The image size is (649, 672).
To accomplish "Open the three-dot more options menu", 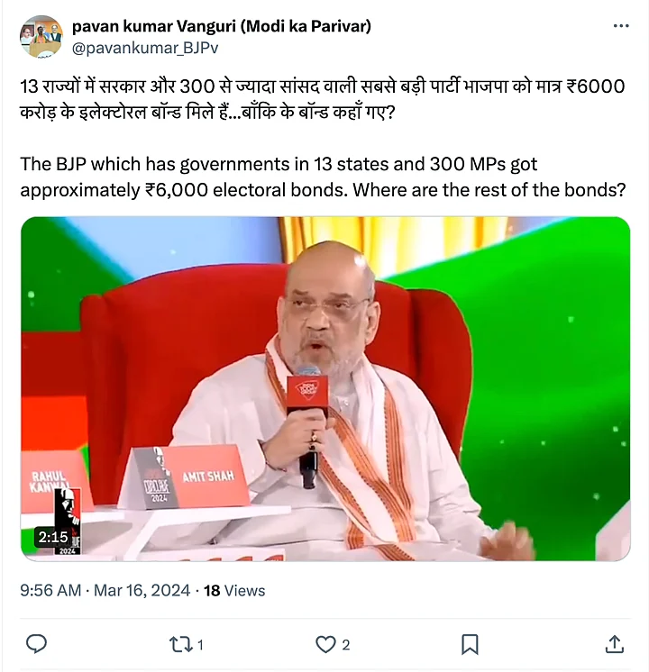I will pyautogui.click(x=621, y=26).
